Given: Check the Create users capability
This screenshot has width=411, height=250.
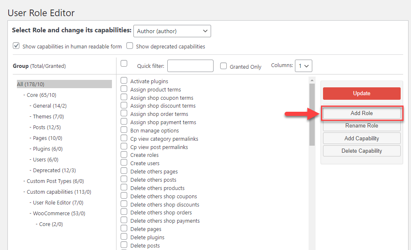Looking at the screenshot, I should pyautogui.click(x=124, y=163).
